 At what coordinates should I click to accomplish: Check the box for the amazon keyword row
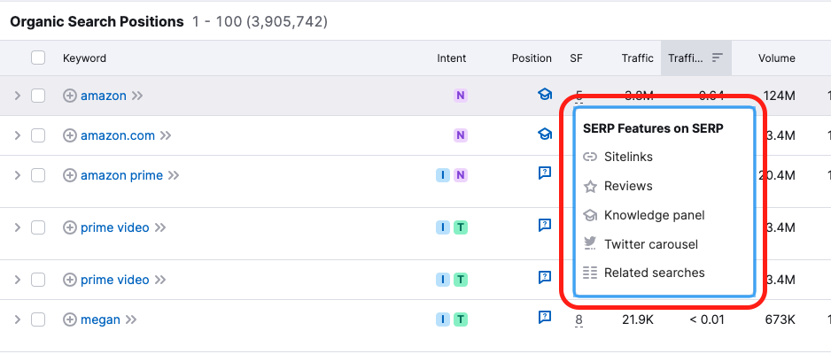pyautogui.click(x=37, y=96)
